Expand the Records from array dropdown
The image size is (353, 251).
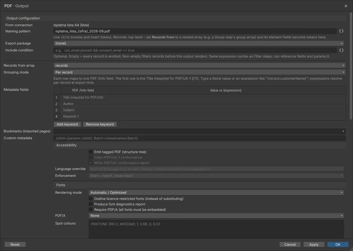(200, 65)
